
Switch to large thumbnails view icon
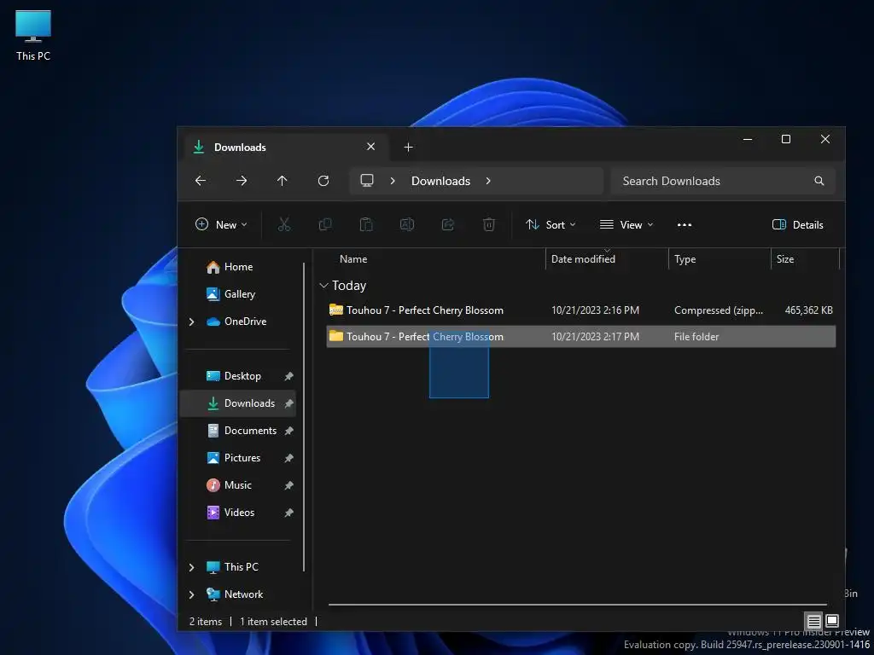pos(831,621)
